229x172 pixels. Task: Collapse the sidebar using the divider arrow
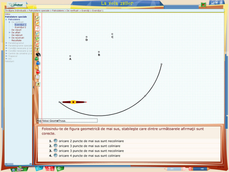coord(33,87)
